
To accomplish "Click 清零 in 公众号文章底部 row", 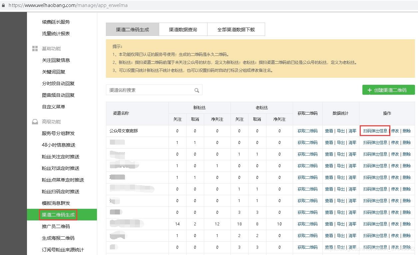I will 352,131.
